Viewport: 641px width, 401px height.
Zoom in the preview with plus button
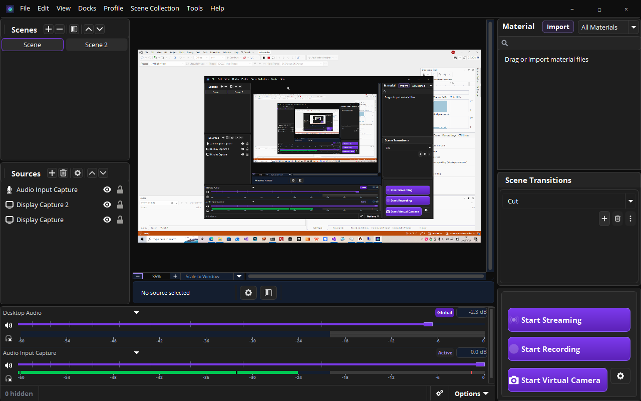175,276
